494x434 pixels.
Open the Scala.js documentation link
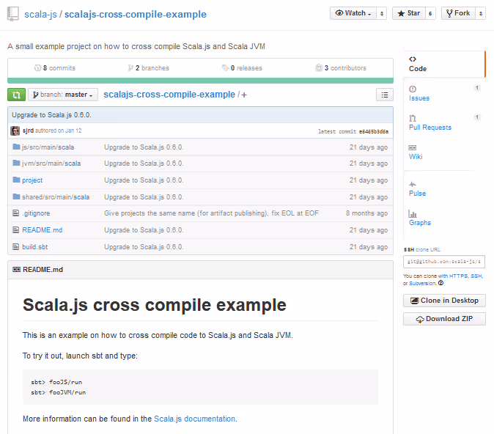tap(195, 419)
